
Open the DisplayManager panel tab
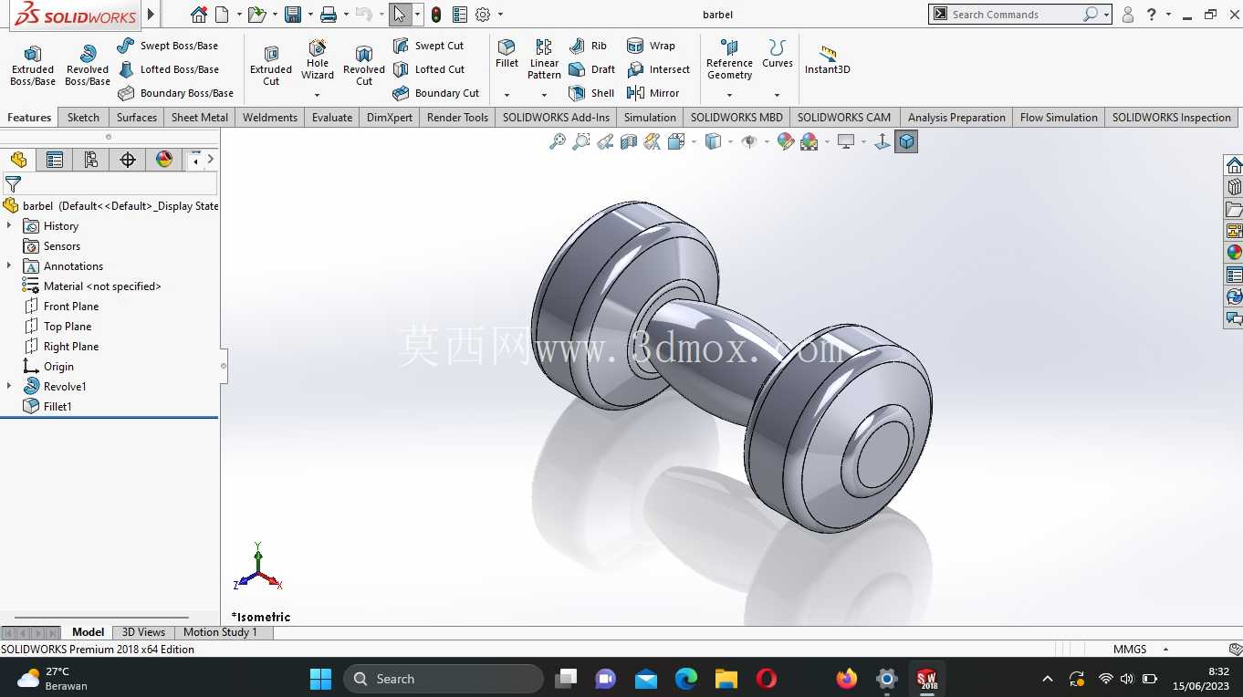coord(164,160)
